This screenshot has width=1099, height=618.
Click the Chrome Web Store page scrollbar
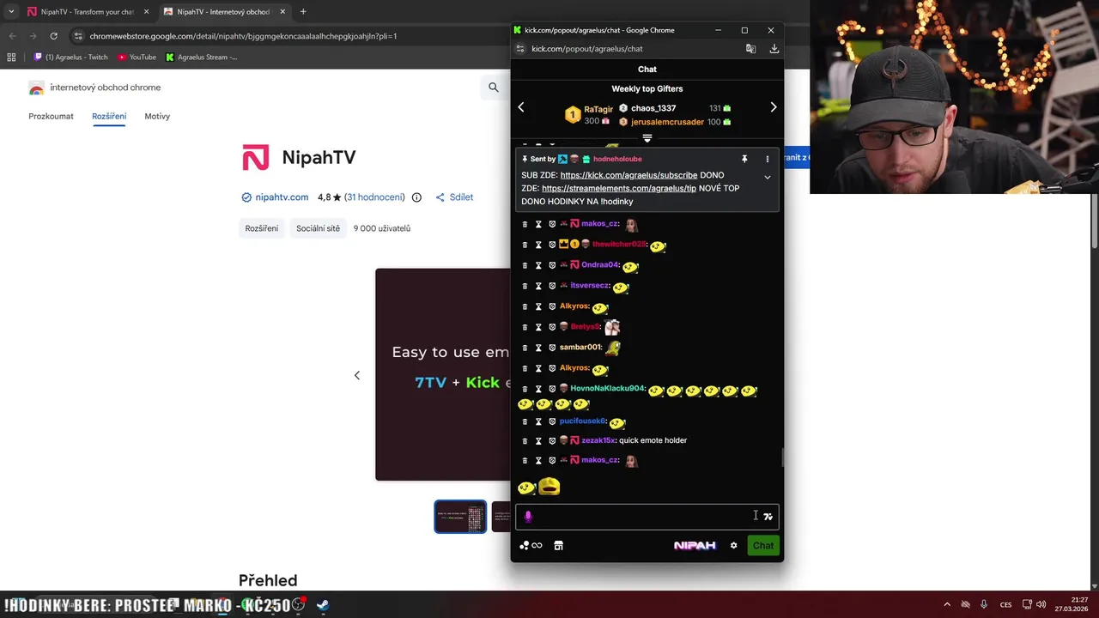[x=1095, y=223]
